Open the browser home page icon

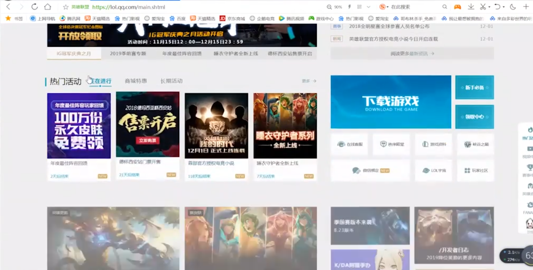click(x=48, y=7)
